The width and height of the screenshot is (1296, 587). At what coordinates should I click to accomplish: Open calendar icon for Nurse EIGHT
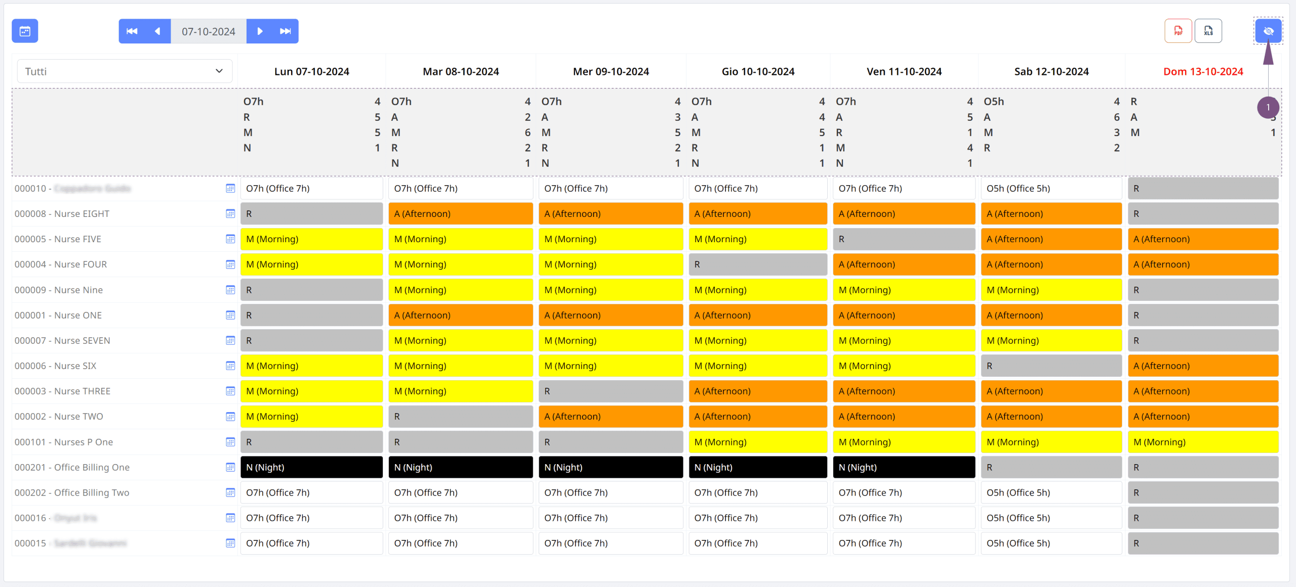click(x=230, y=214)
